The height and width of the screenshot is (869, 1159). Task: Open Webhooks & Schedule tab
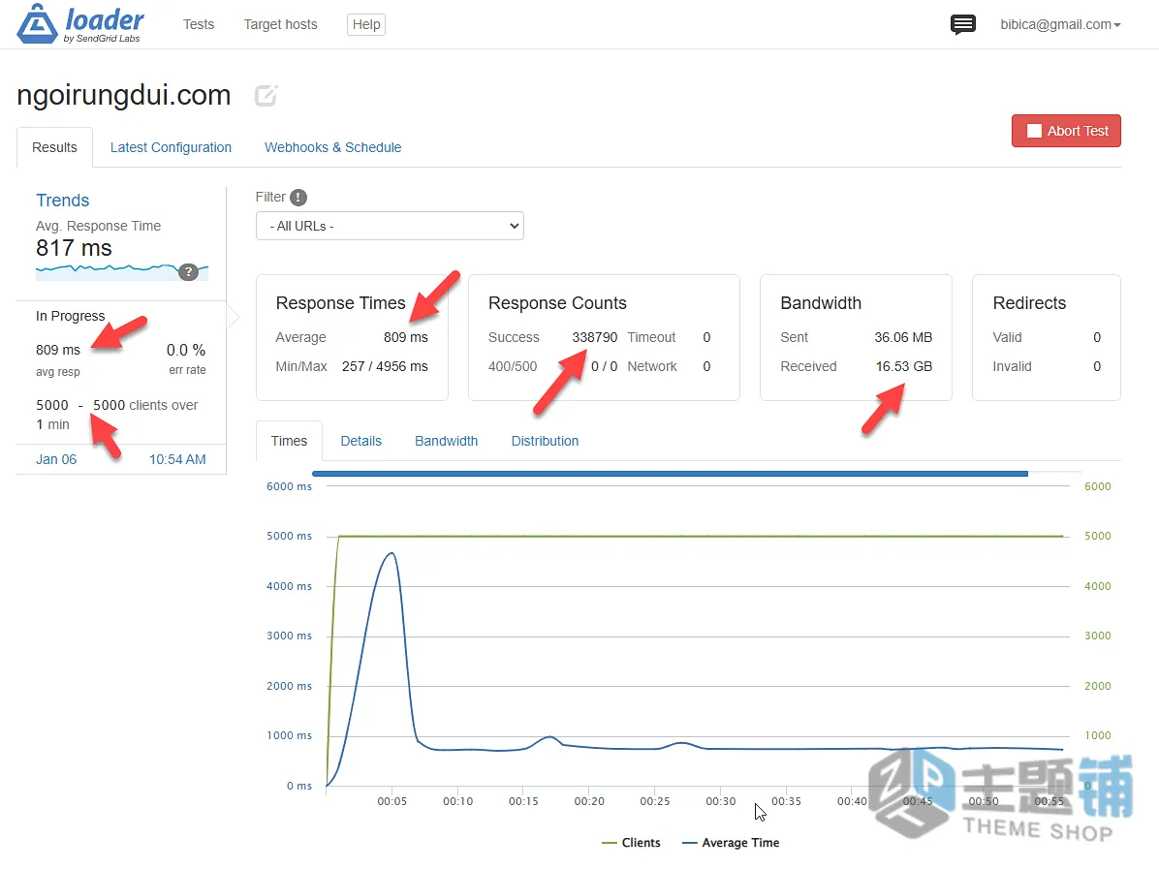(332, 147)
